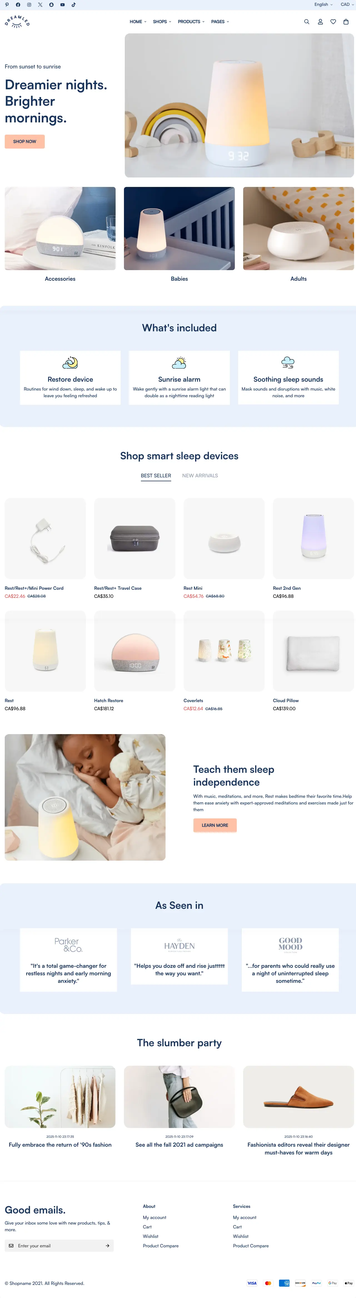View wishlist via heart icon
The width and height of the screenshot is (356, 1298).
tap(333, 22)
